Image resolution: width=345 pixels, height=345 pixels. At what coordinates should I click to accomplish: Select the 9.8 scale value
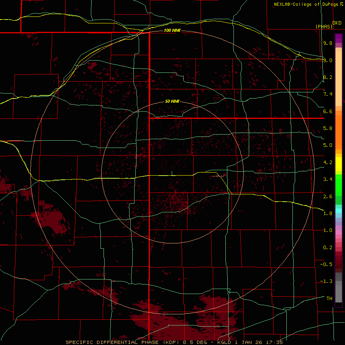coord(328,43)
